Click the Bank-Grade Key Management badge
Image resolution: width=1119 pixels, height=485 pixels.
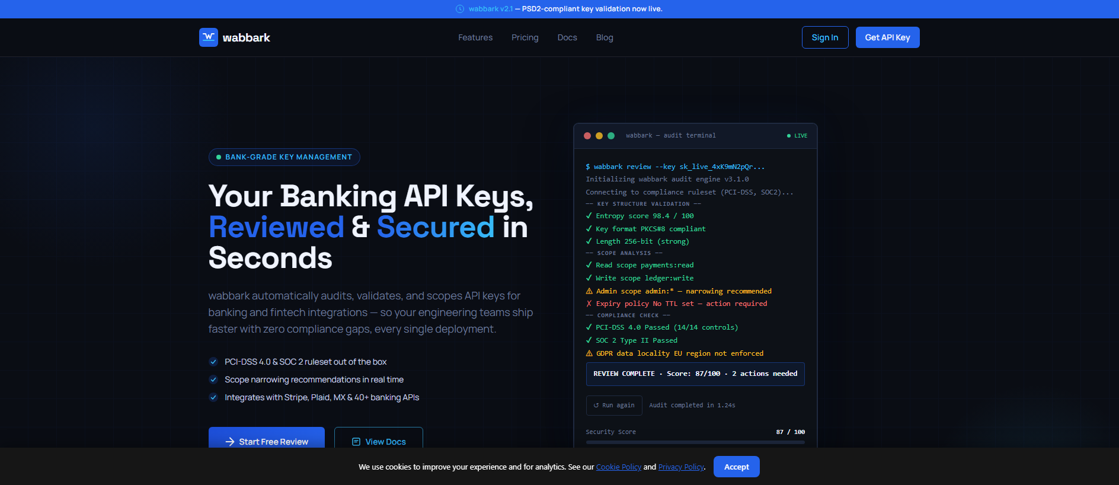point(284,157)
